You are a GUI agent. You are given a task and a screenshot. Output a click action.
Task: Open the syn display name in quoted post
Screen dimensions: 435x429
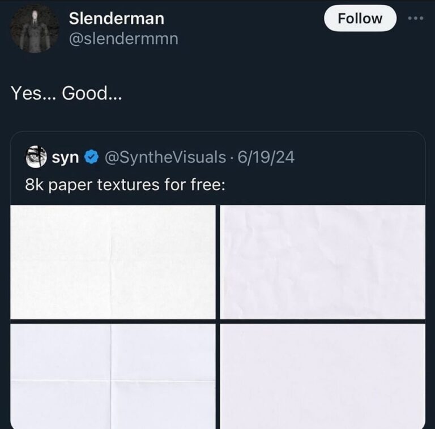coord(65,157)
